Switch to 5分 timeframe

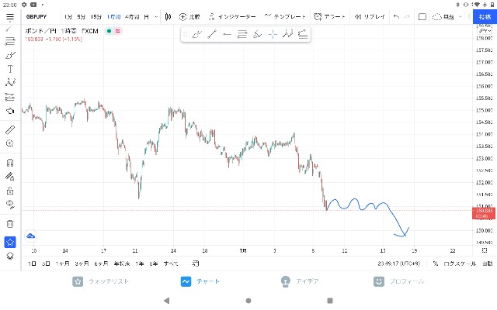(x=82, y=17)
